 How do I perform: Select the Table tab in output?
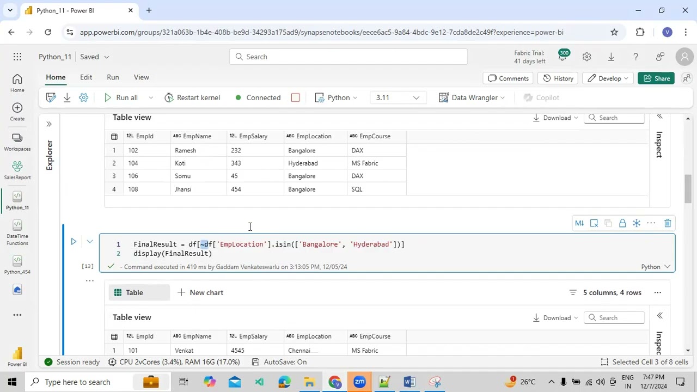[x=139, y=292]
